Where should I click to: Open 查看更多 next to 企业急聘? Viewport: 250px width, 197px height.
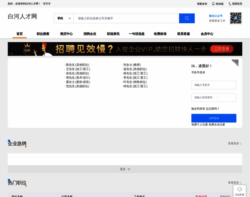coord(235,143)
